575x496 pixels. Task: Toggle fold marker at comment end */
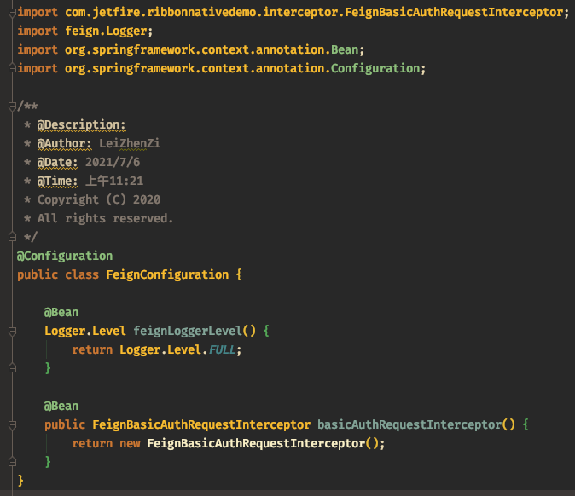[x=12, y=238]
